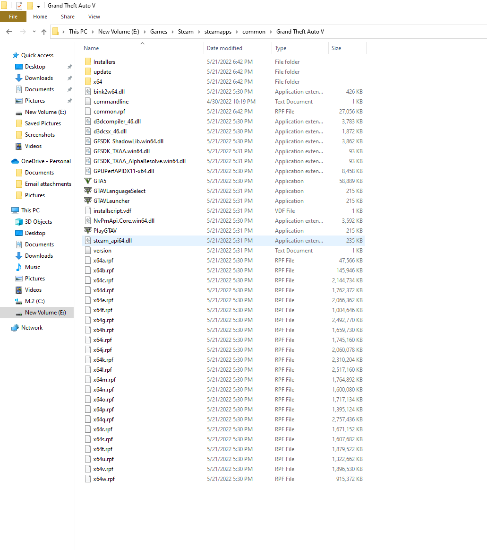Select the d3dcompiler_46.dll file name
Image resolution: width=487 pixels, height=550 pixels.
tap(117, 122)
